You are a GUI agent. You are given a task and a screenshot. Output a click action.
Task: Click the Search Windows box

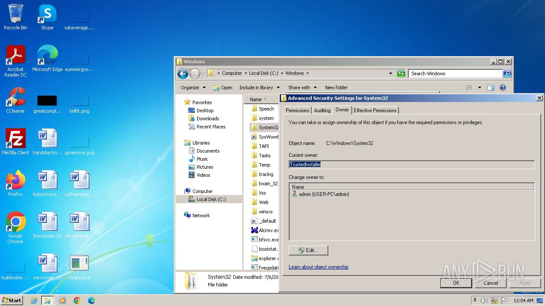[x=455, y=74]
